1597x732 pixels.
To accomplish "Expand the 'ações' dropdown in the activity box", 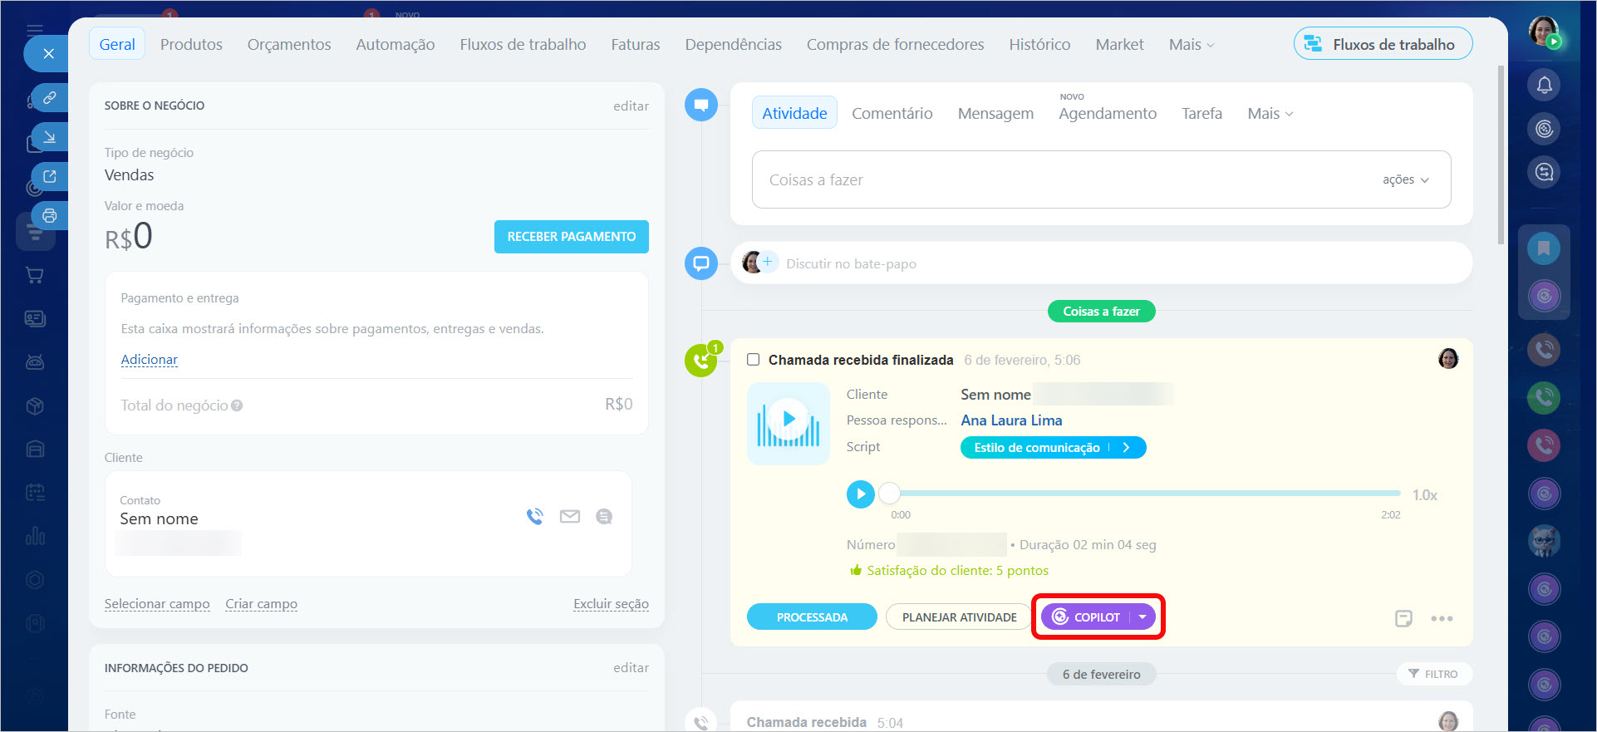I will (x=1405, y=179).
